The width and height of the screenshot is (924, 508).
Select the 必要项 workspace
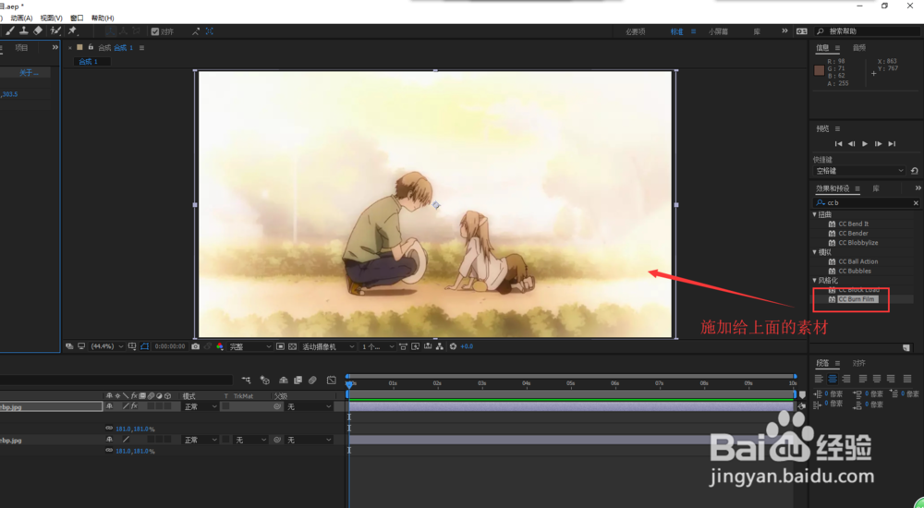pos(636,31)
